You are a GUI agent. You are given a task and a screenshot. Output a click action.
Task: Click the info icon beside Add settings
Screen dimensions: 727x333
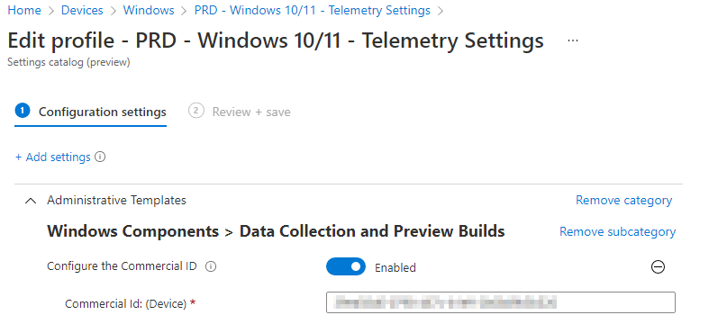[100, 157]
